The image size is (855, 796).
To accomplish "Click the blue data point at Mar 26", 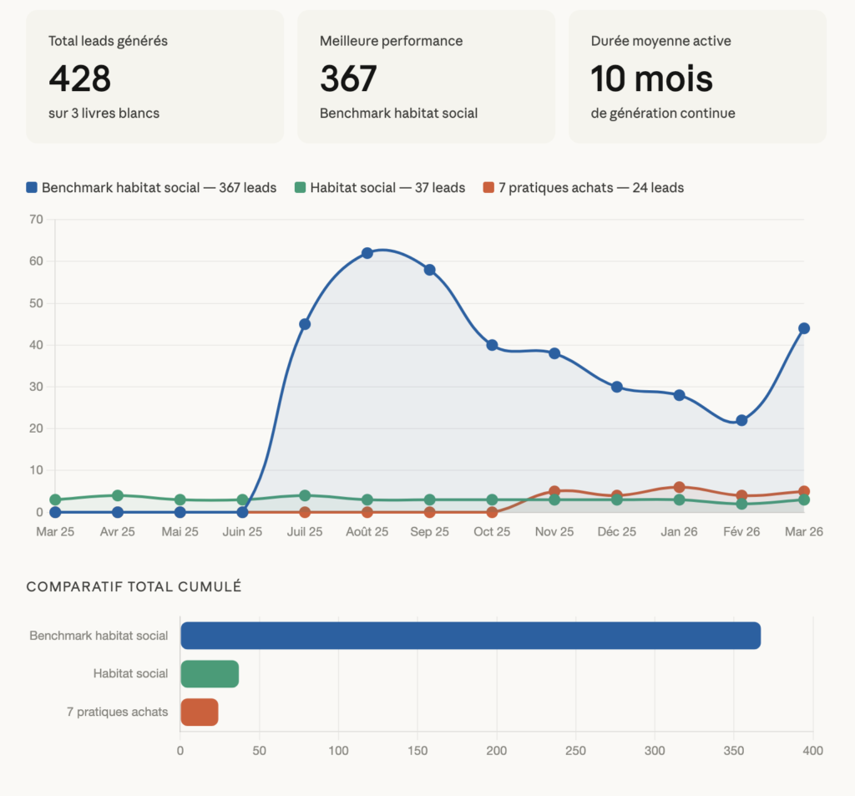I will click(x=804, y=328).
